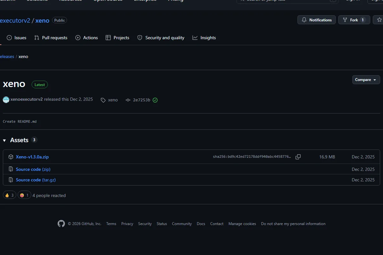Viewport: 383px width, 255px height.
Task: Click the GitHub logo in the footer
Action: click(x=61, y=223)
